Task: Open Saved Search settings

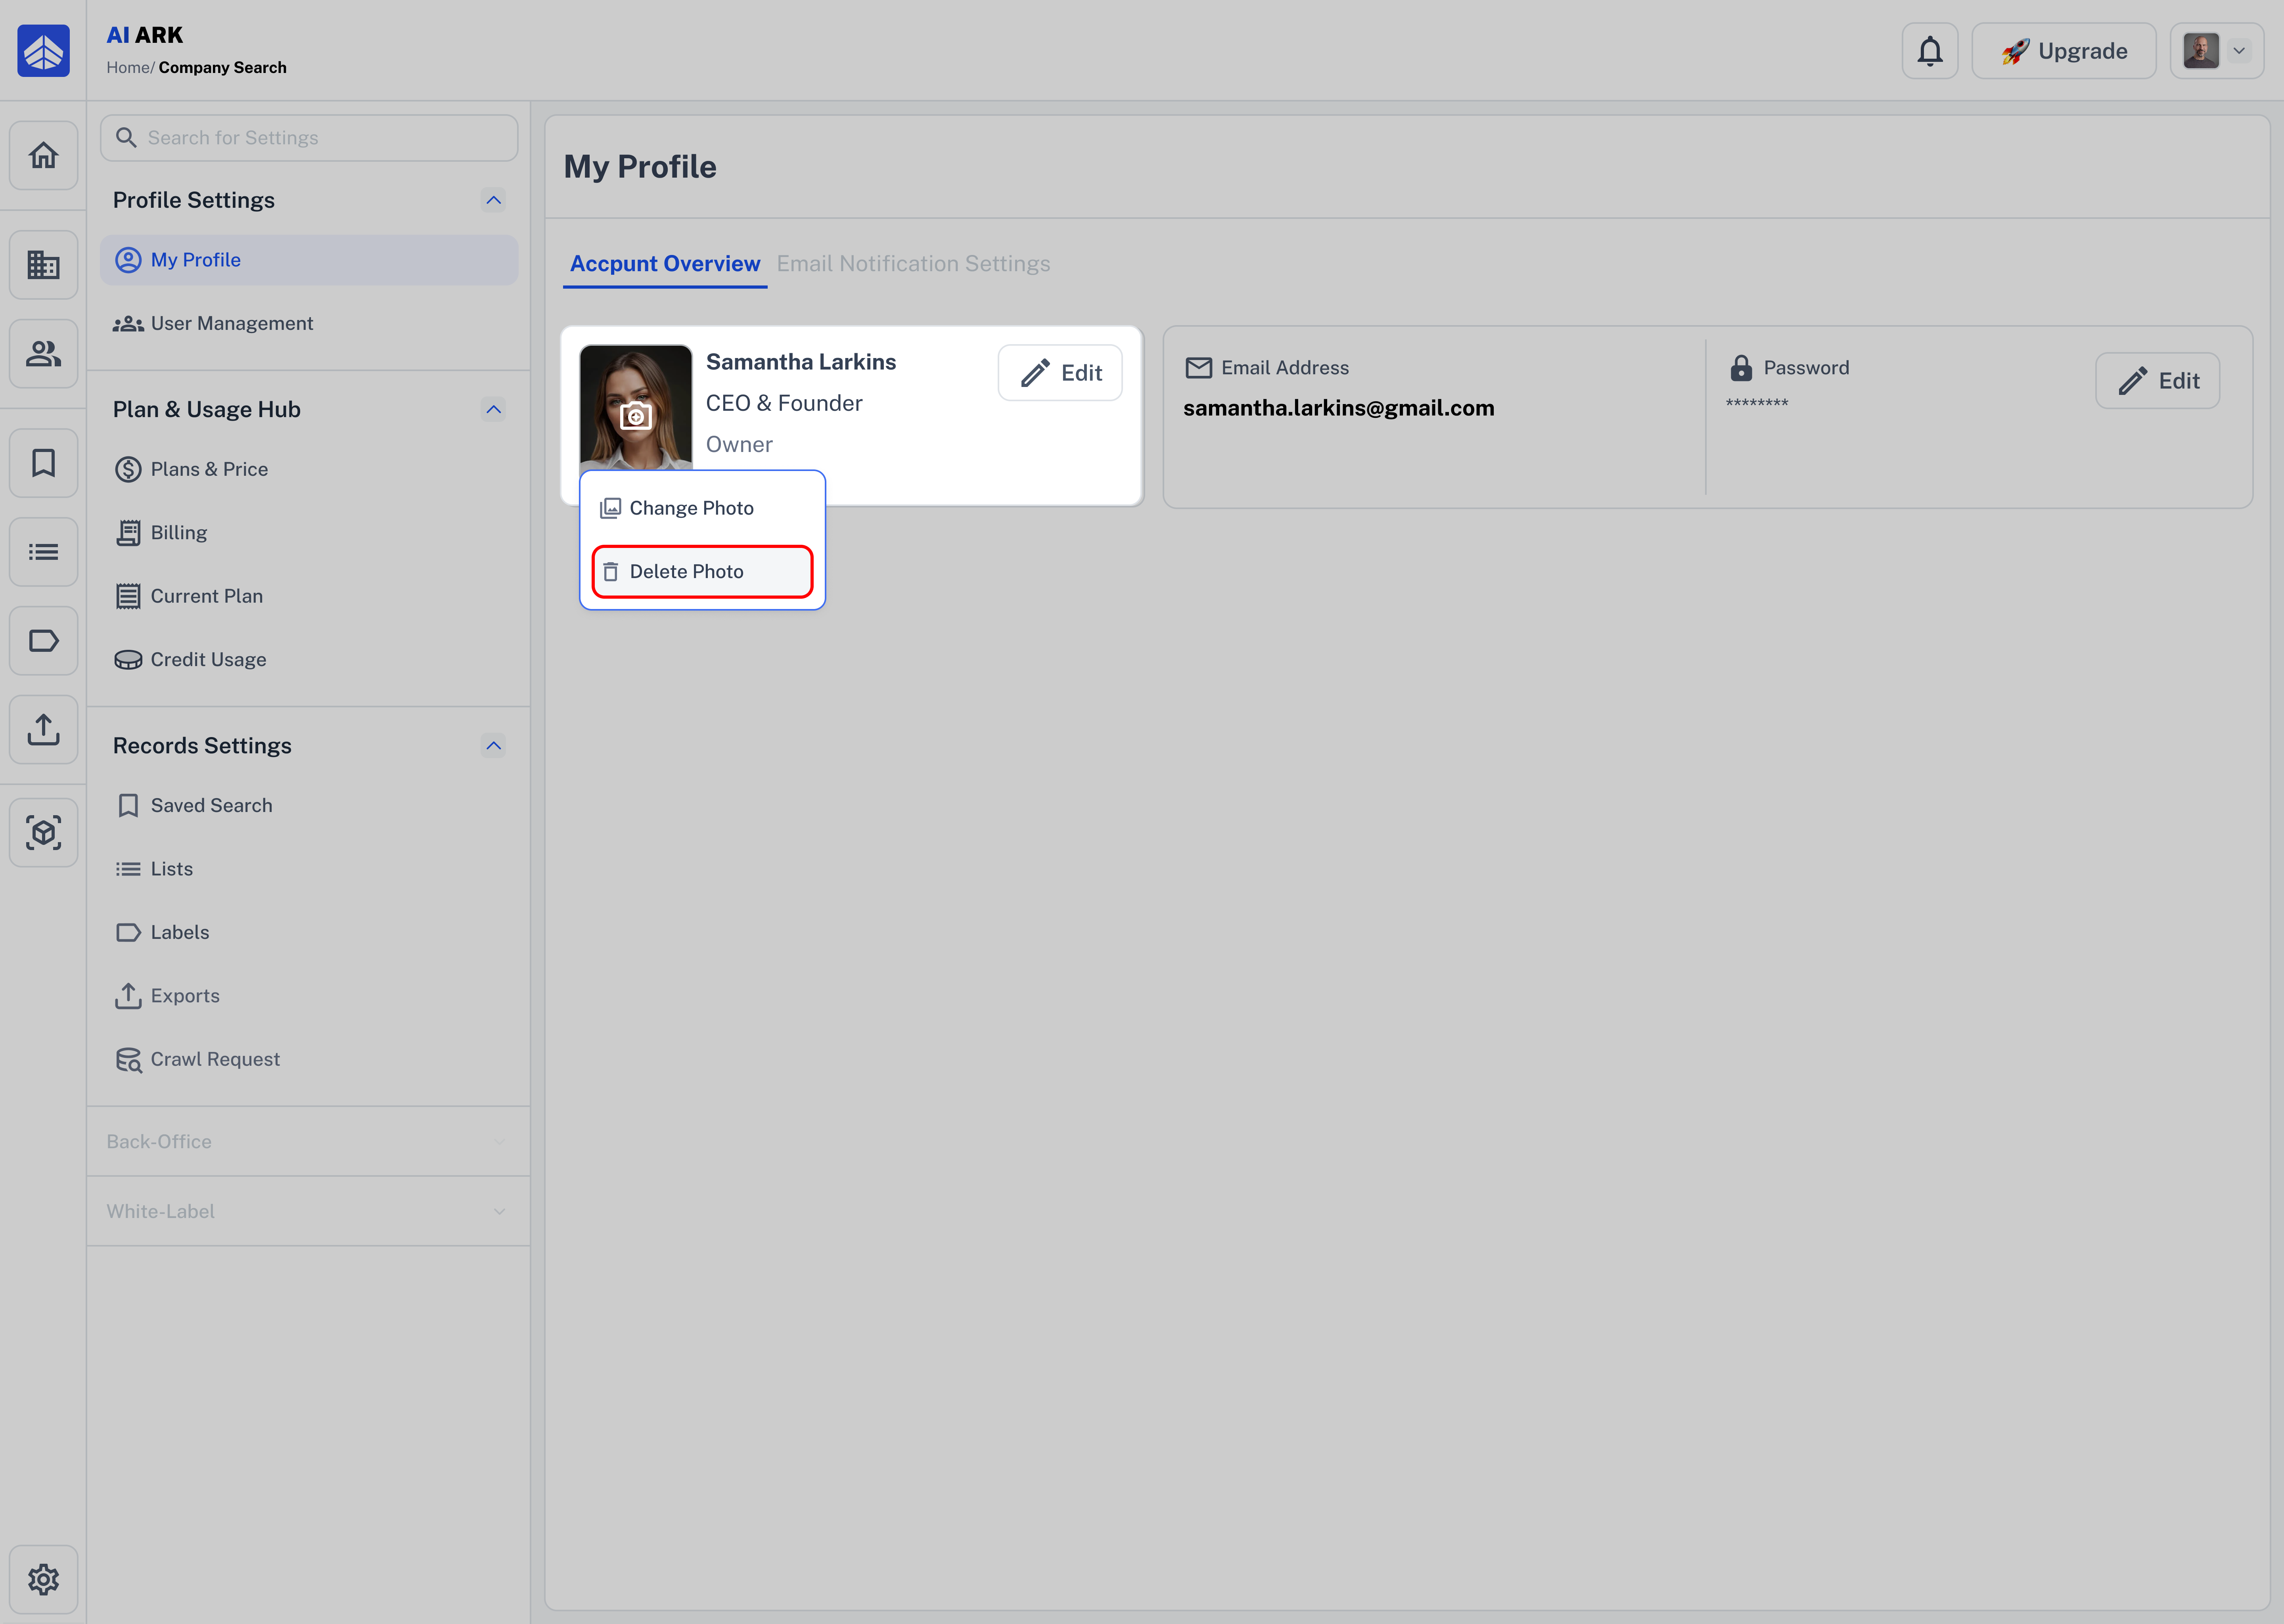Action: 309,805
